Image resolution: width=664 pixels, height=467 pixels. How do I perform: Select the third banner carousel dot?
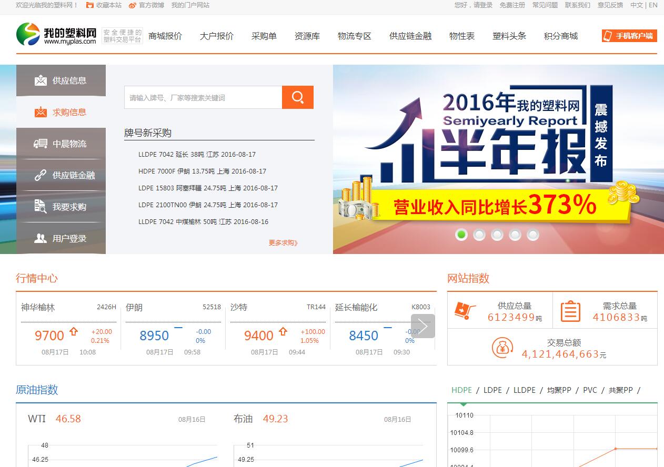[x=497, y=235]
